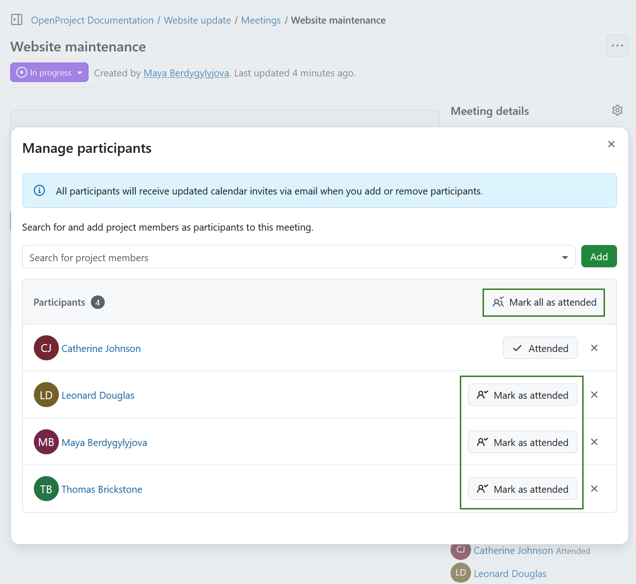Image resolution: width=636 pixels, height=584 pixels.
Task: Close the Manage participants dialog
Action: click(611, 144)
